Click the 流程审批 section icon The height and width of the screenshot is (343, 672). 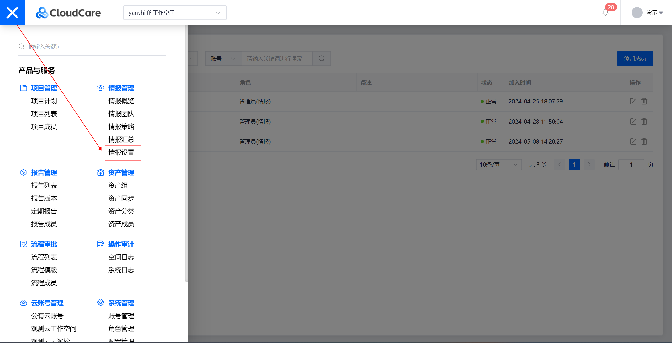click(x=23, y=244)
